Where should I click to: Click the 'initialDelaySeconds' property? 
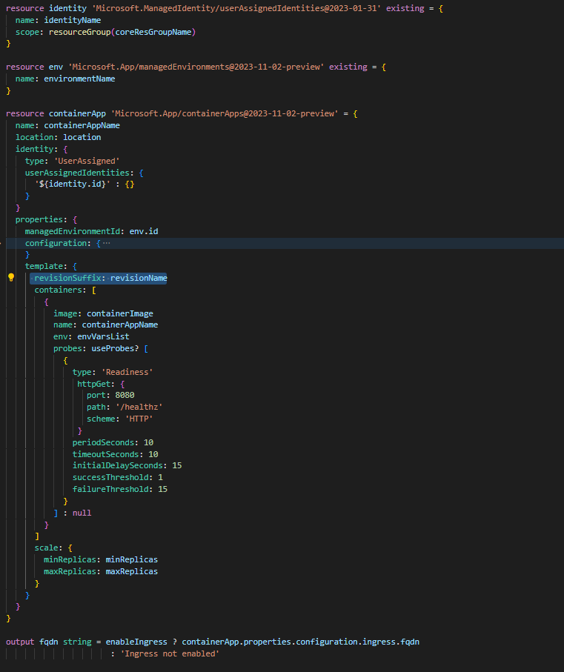pos(117,465)
